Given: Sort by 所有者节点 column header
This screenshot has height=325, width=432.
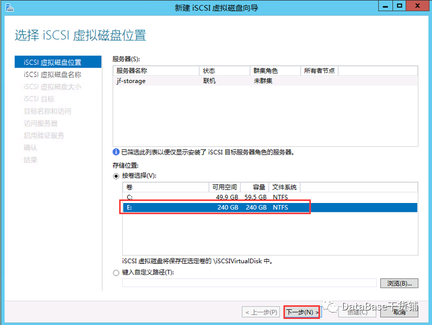Looking at the screenshot, I should point(319,71).
